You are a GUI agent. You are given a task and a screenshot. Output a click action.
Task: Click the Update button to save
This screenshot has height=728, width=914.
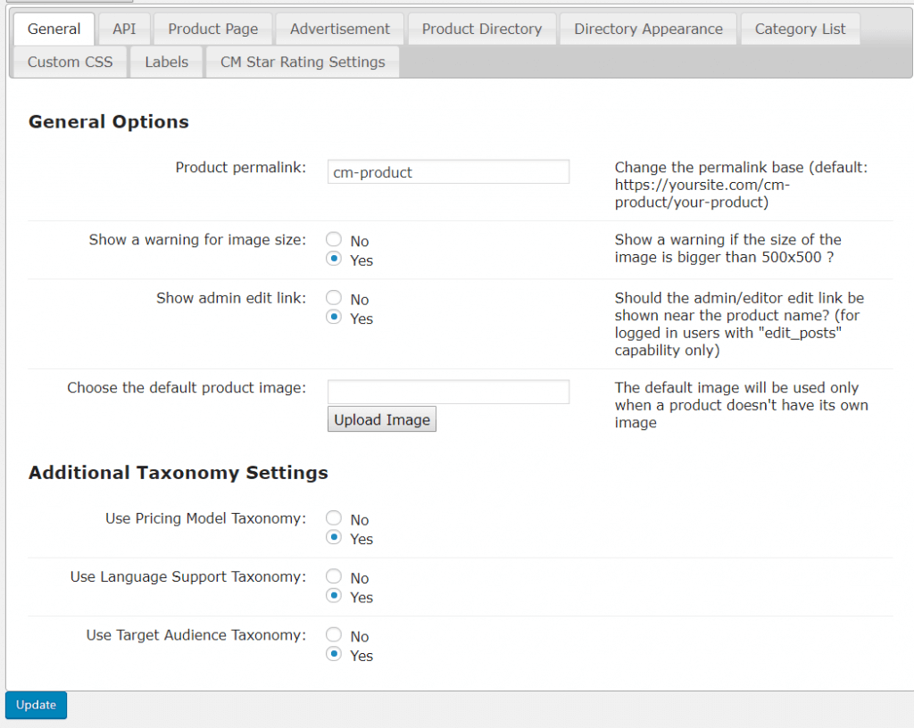[x=36, y=705]
